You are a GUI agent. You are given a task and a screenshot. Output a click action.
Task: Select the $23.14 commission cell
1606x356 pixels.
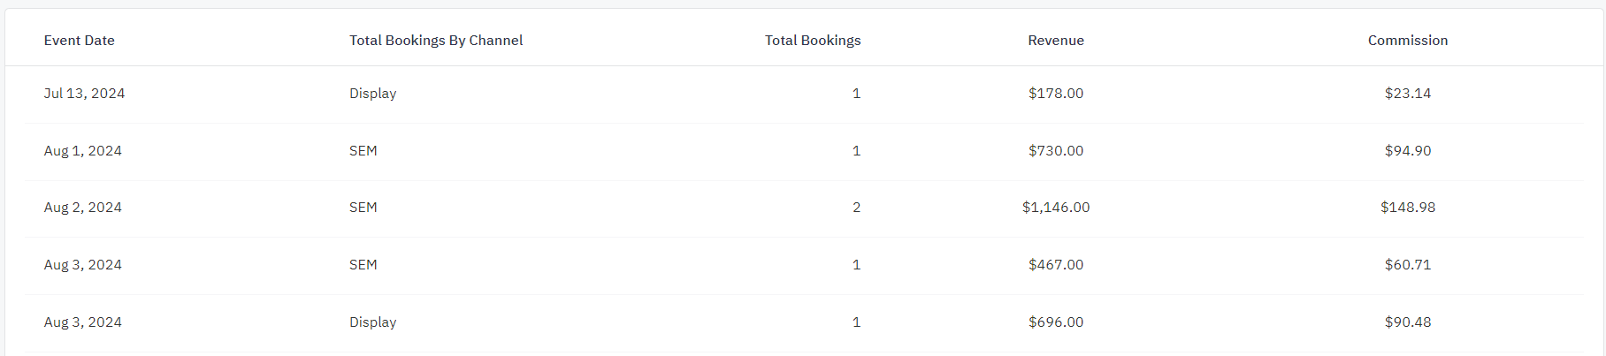[x=1407, y=94]
